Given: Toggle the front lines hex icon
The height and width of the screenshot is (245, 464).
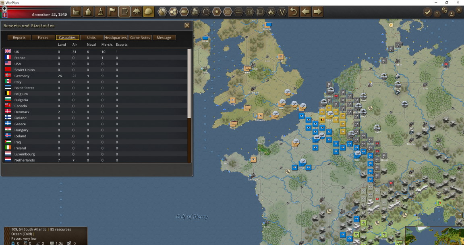Looking at the screenshot, I should click(238, 12).
